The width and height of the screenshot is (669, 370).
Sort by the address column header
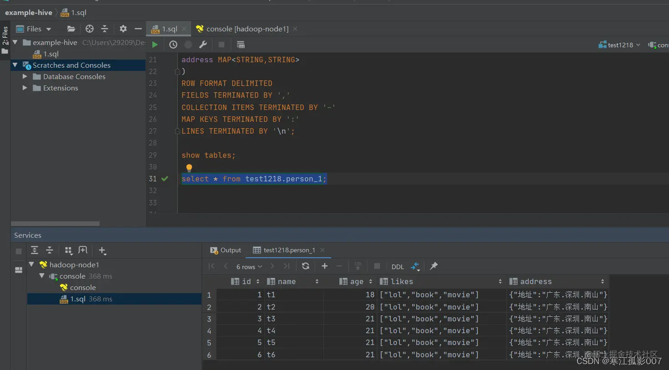558,281
